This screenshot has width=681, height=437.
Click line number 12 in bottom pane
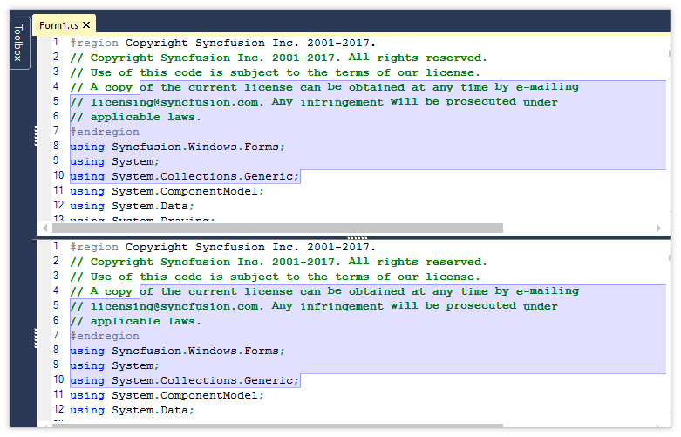click(58, 409)
